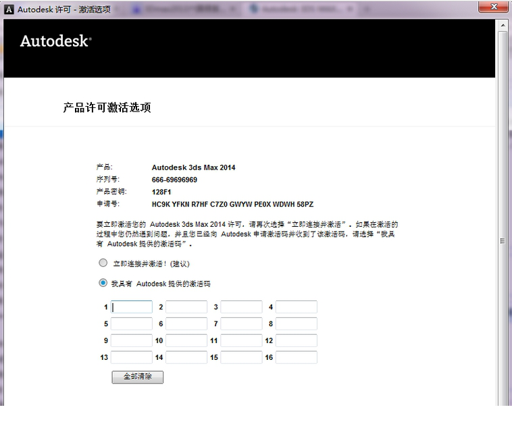Click activation code field 13
512x422 pixels.
(x=132, y=357)
